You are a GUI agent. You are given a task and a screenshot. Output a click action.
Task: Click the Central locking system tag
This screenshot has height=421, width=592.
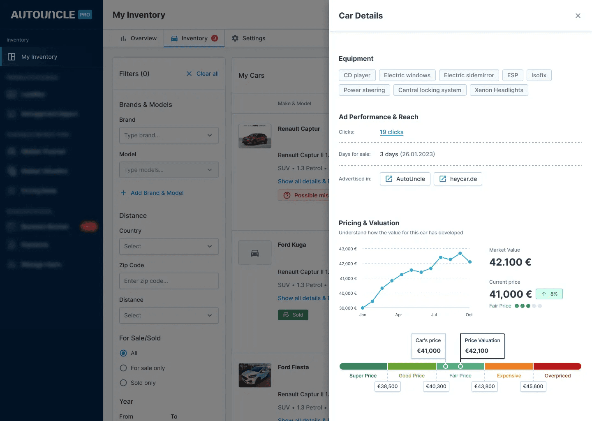430,90
